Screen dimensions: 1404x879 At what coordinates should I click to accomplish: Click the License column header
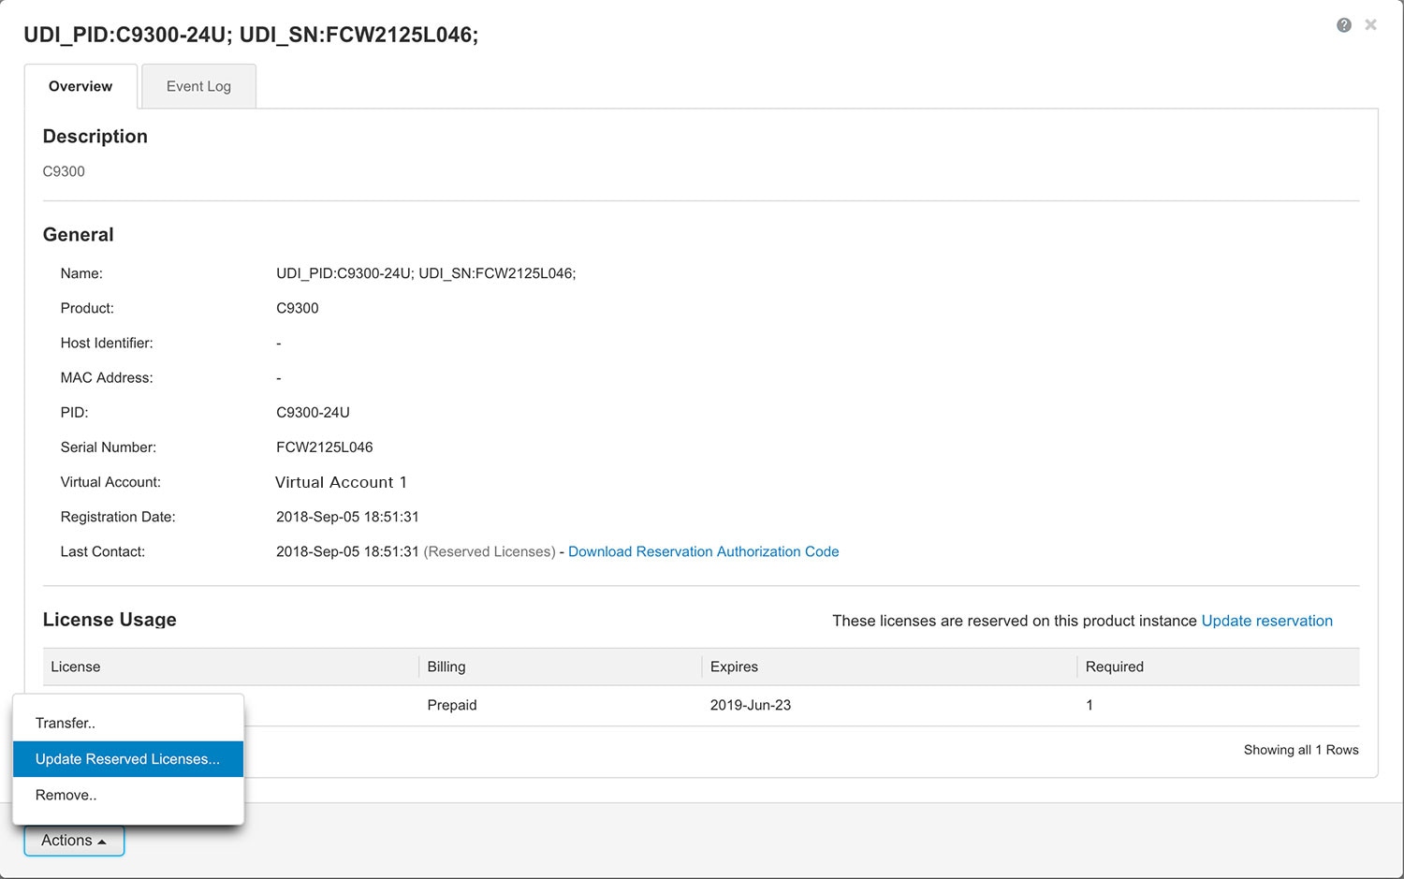tap(230, 667)
